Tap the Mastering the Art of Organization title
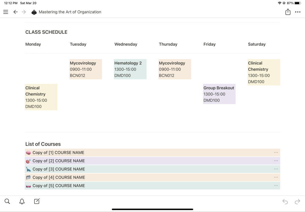 [x=70, y=12]
